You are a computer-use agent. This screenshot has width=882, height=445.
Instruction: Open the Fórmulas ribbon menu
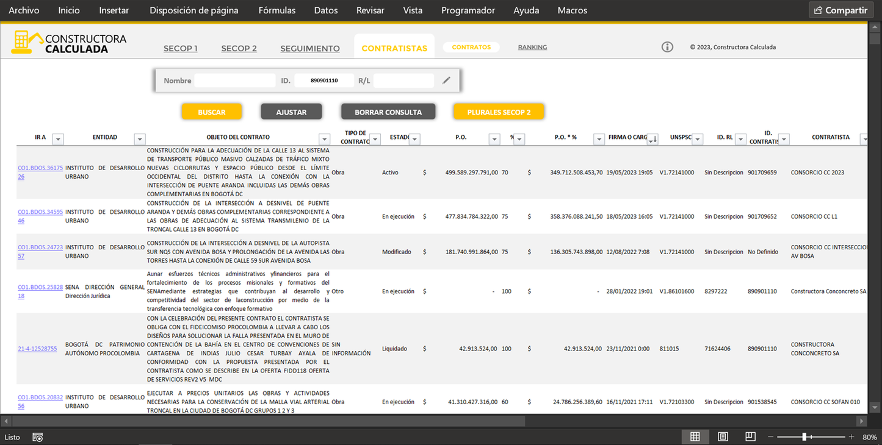point(277,10)
